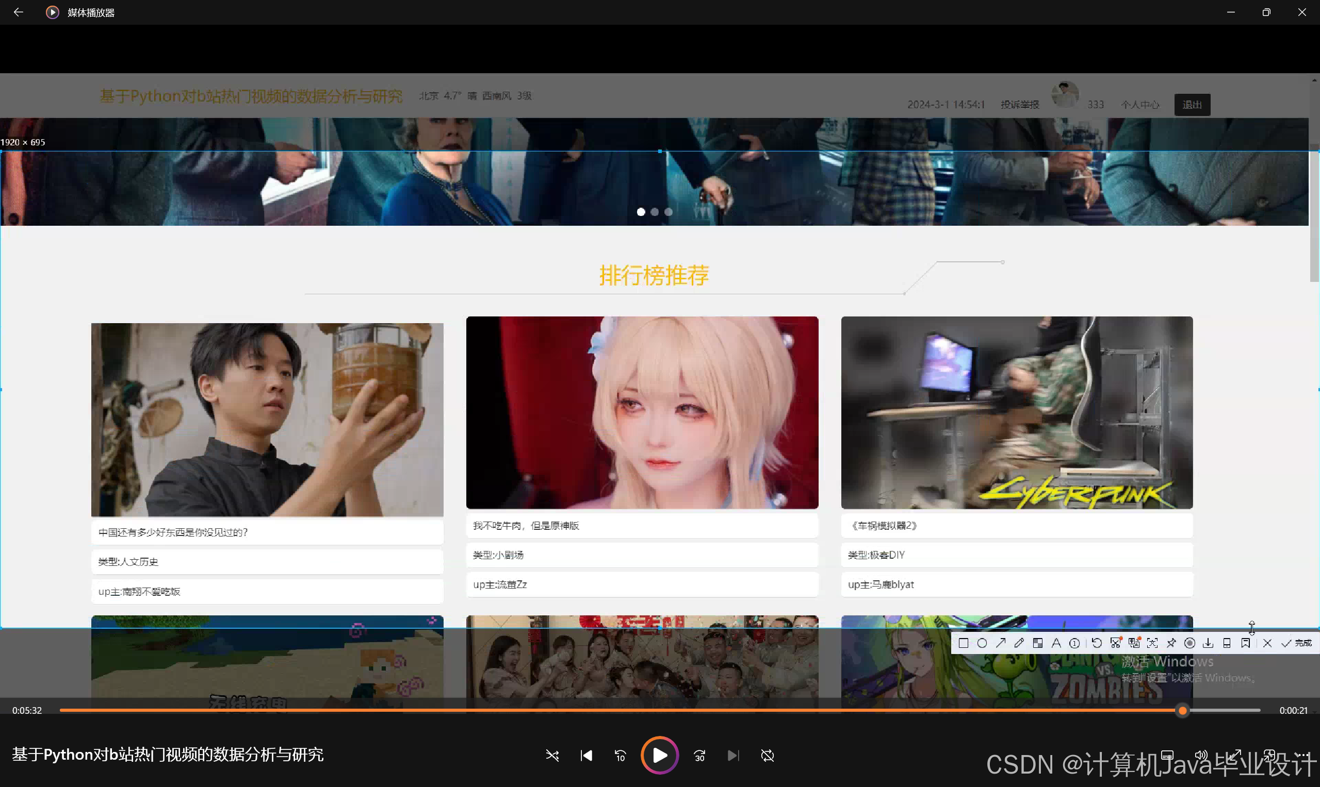Click the elapsed time 0:05:32 label
The height and width of the screenshot is (787, 1320).
pos(27,711)
